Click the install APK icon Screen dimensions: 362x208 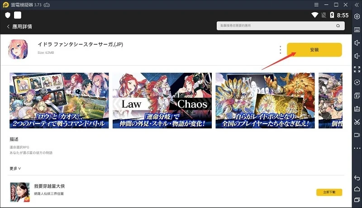click(357, 109)
